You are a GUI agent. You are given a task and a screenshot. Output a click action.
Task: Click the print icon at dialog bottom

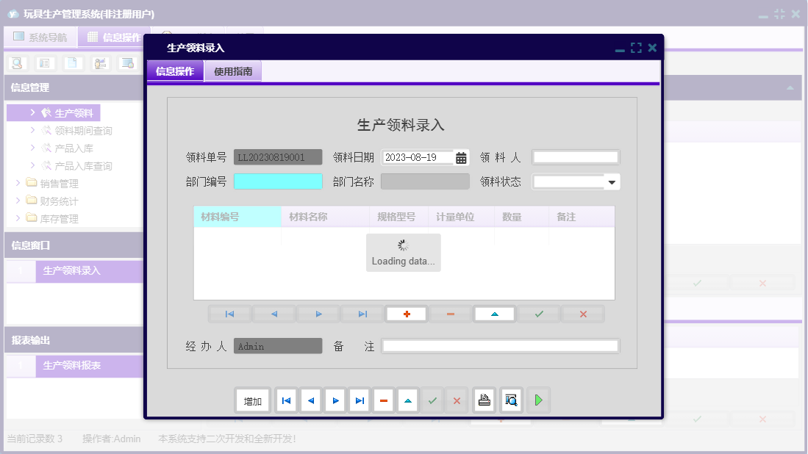pyautogui.click(x=484, y=400)
